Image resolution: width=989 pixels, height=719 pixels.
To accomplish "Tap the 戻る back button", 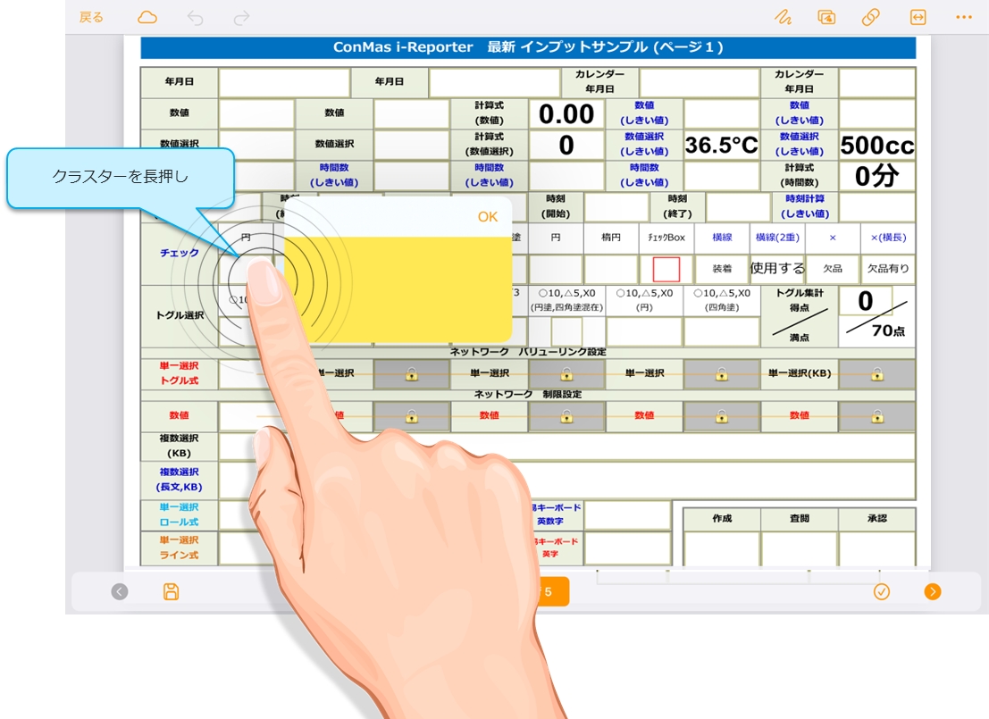I will click(x=91, y=18).
